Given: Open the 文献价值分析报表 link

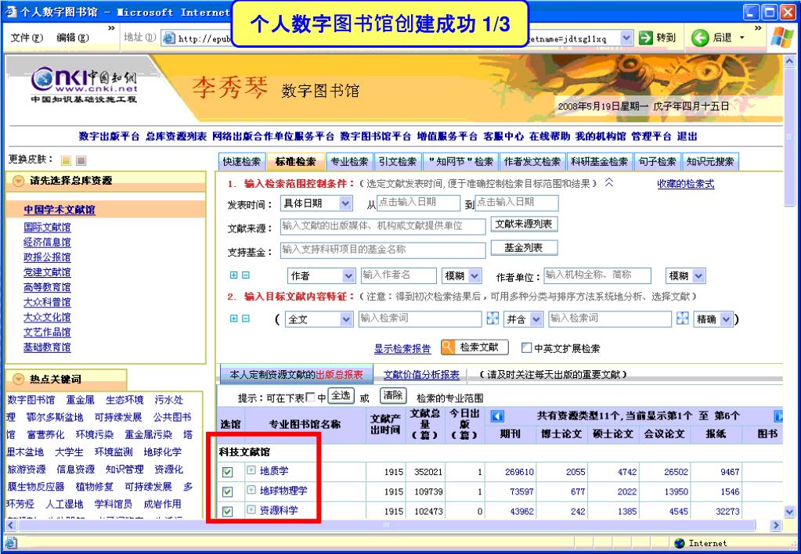Looking at the screenshot, I should (x=421, y=375).
